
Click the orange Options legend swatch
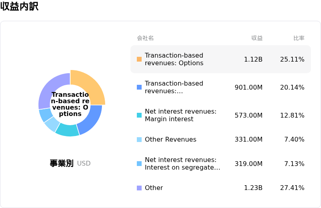139,59
